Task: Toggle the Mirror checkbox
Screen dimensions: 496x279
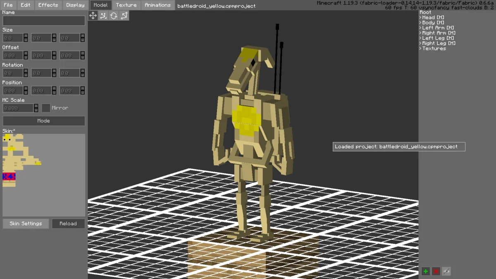Action: coord(46,108)
